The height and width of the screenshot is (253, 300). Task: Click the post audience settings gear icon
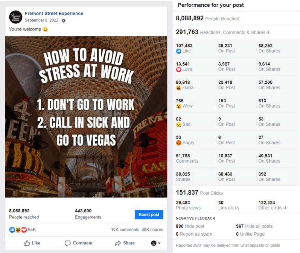click(x=64, y=20)
